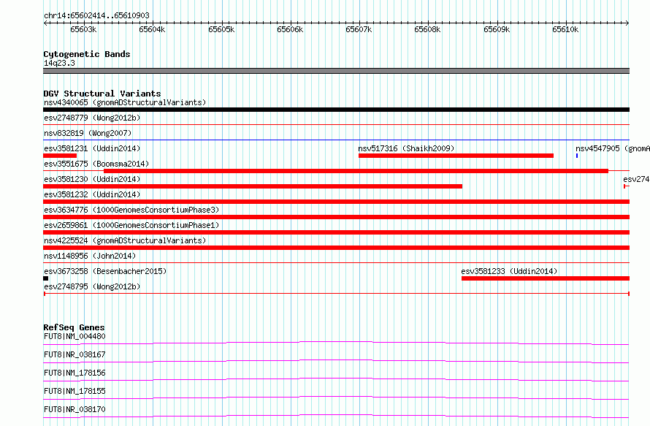Open variant nsv4225524 (gnomADStructuralVariants) label
The width and height of the screenshot is (650, 426).
click(125, 240)
